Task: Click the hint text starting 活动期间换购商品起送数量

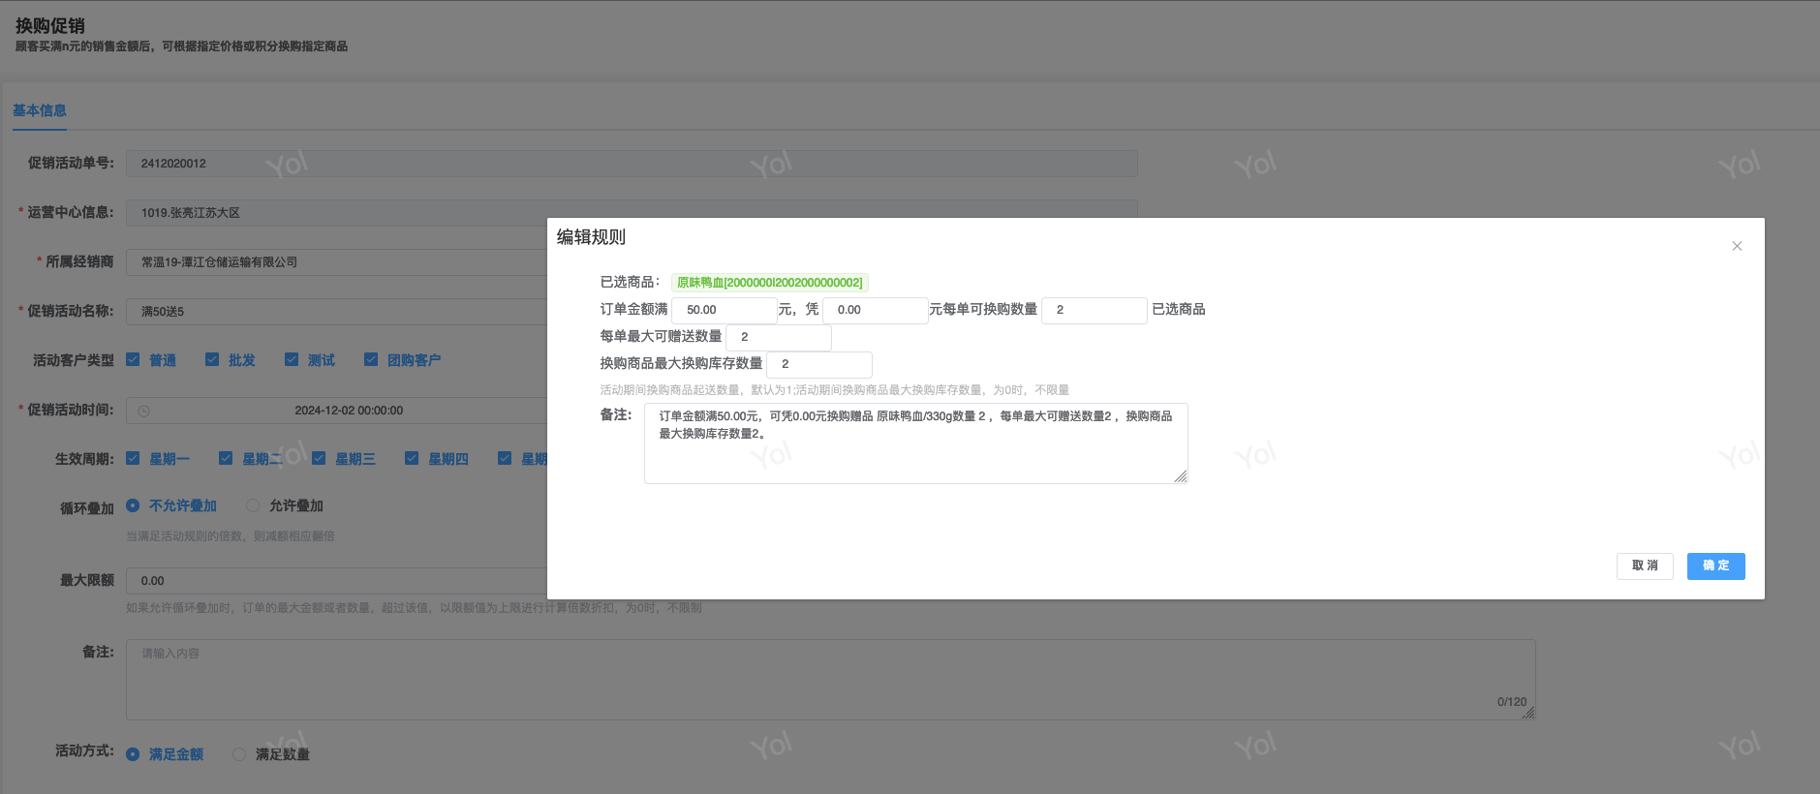Action: (x=835, y=390)
